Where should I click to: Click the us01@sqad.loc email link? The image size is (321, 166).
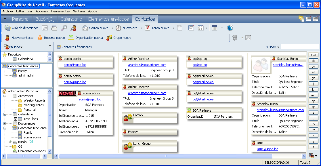pyautogui.click(x=267, y=149)
